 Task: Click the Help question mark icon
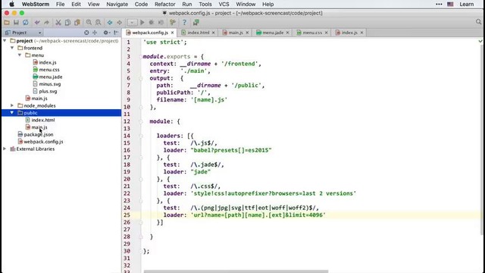click(184, 22)
